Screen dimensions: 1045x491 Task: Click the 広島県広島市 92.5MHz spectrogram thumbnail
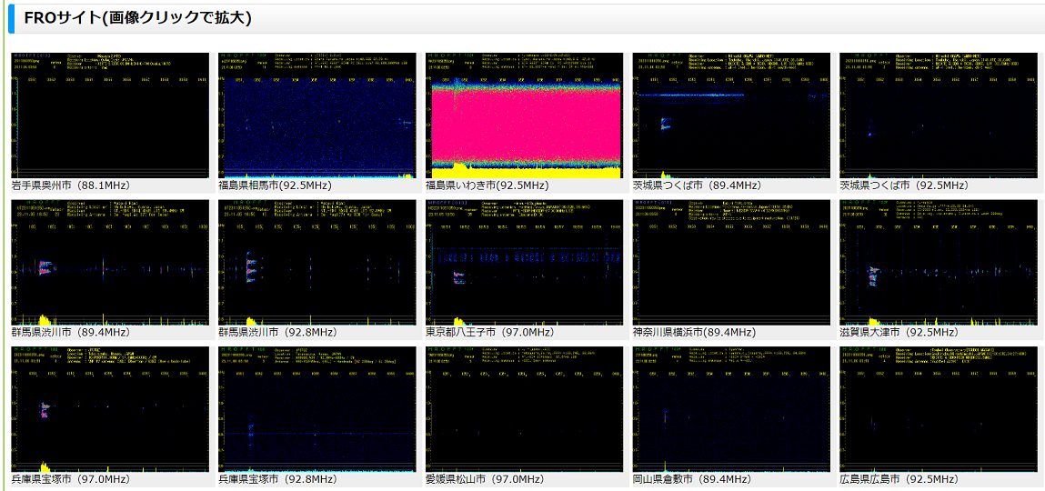(x=939, y=409)
